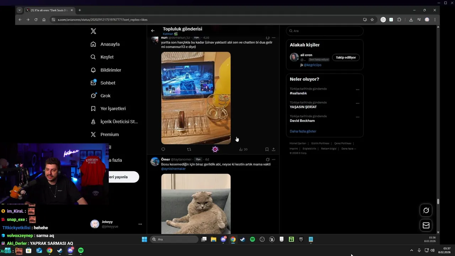The width and height of the screenshot is (455, 256).
Task: Reply to nuri's post
Action: (163, 149)
